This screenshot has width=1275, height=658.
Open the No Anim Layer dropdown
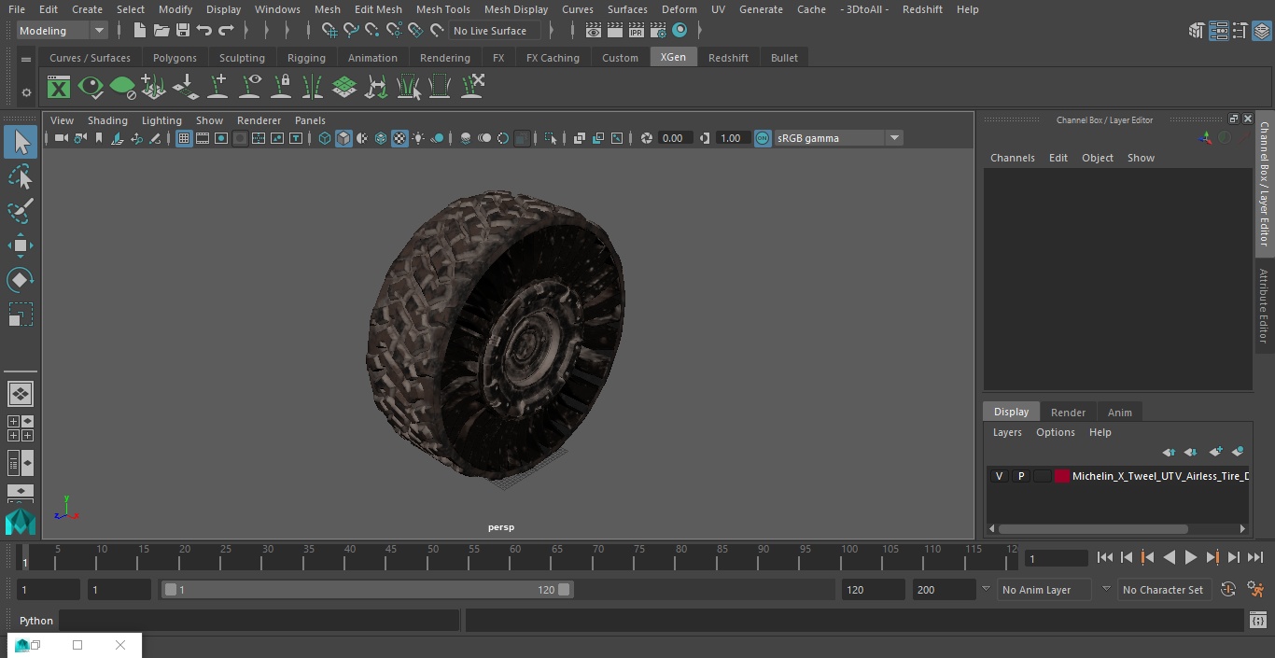pyautogui.click(x=1045, y=590)
